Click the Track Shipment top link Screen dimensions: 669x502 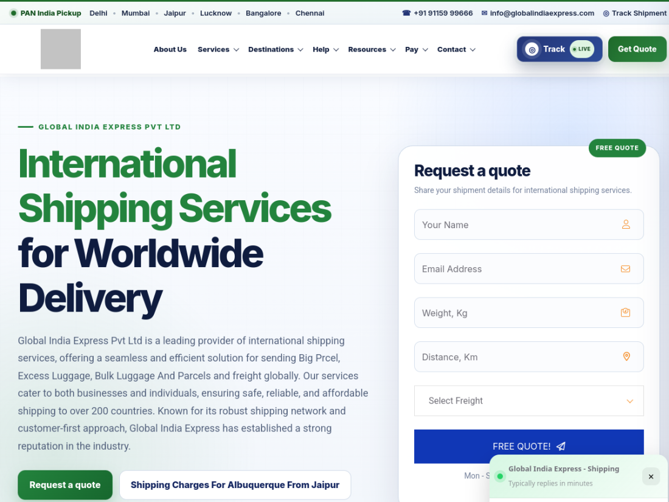coord(634,13)
